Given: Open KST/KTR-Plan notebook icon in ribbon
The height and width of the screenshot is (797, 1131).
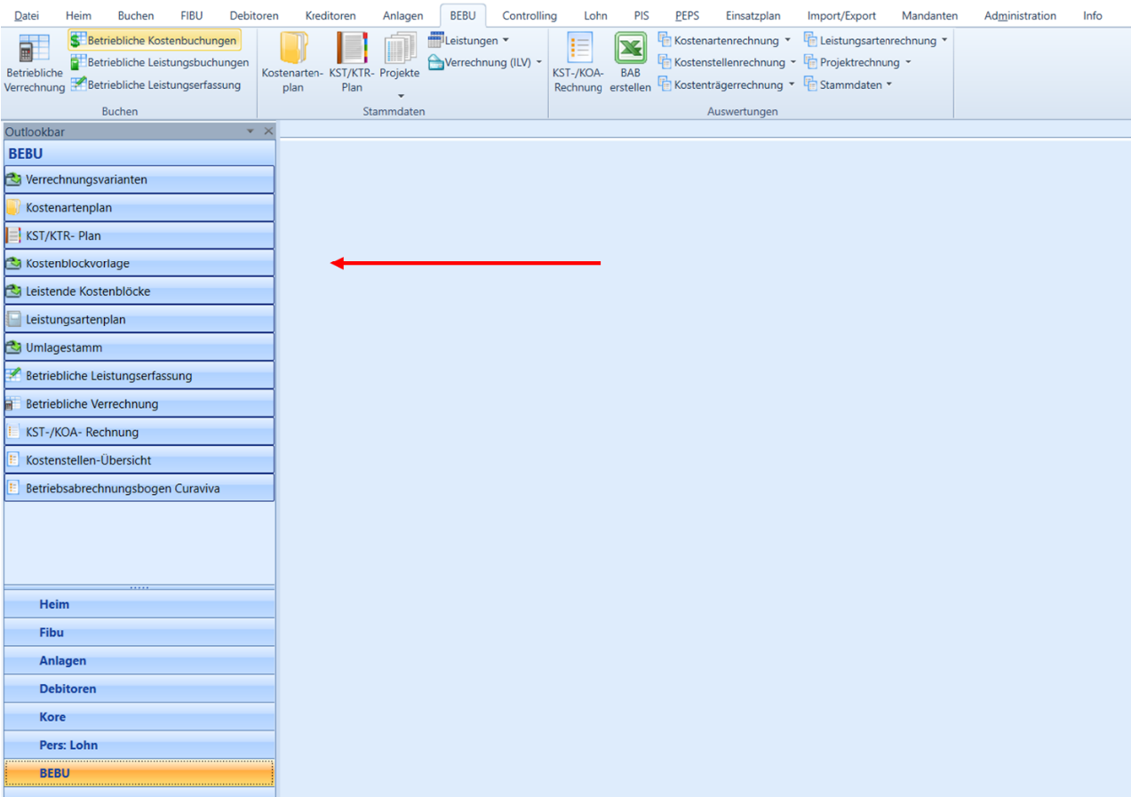Looking at the screenshot, I should coord(352,48).
